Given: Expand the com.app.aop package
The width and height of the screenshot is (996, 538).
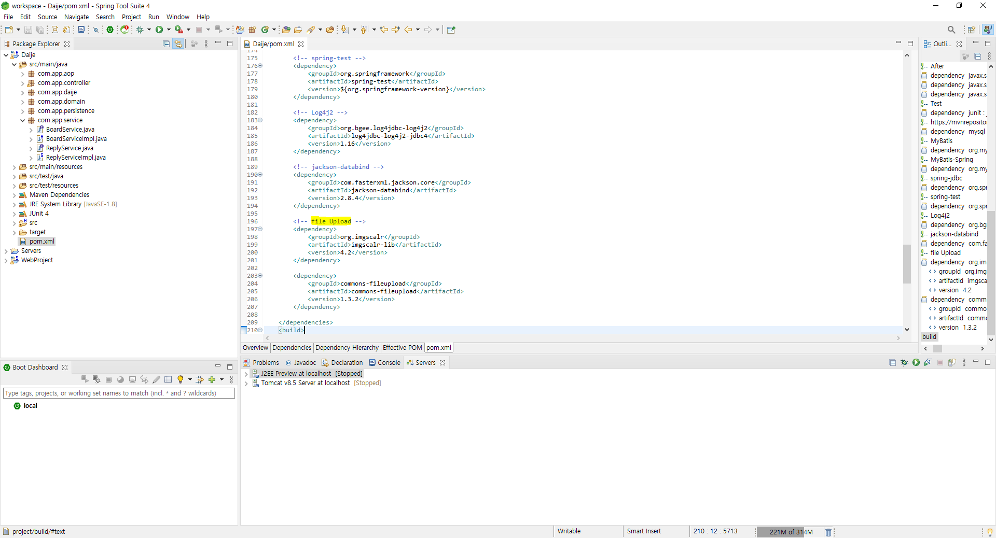Looking at the screenshot, I should coord(22,74).
